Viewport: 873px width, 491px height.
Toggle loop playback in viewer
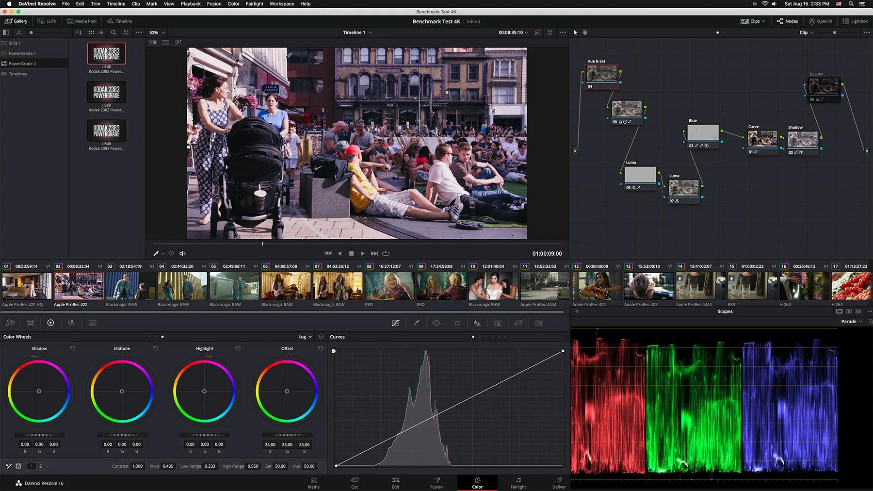pyautogui.click(x=386, y=253)
